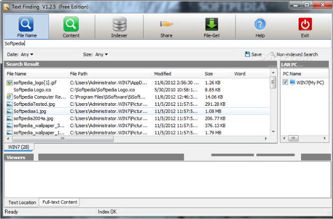Switch to the Text Location tab
The height and width of the screenshot is (219, 333).
[22, 203]
